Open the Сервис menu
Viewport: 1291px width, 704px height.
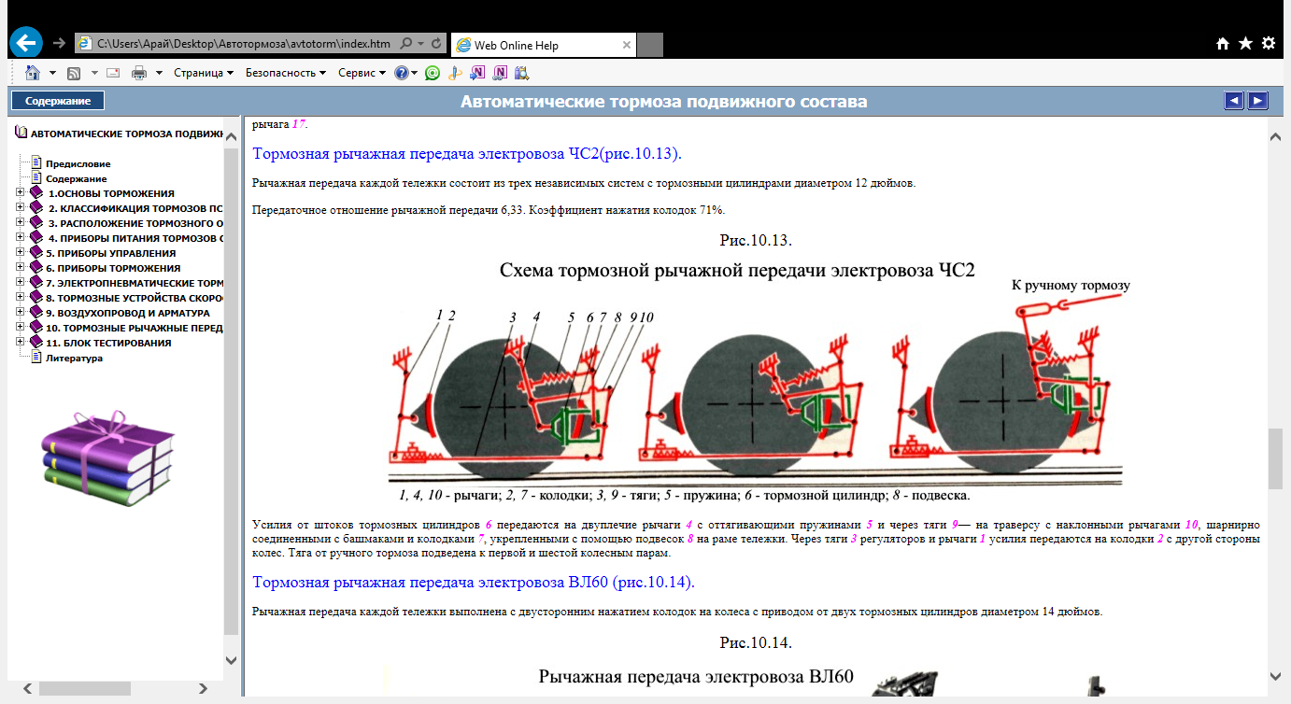point(362,73)
